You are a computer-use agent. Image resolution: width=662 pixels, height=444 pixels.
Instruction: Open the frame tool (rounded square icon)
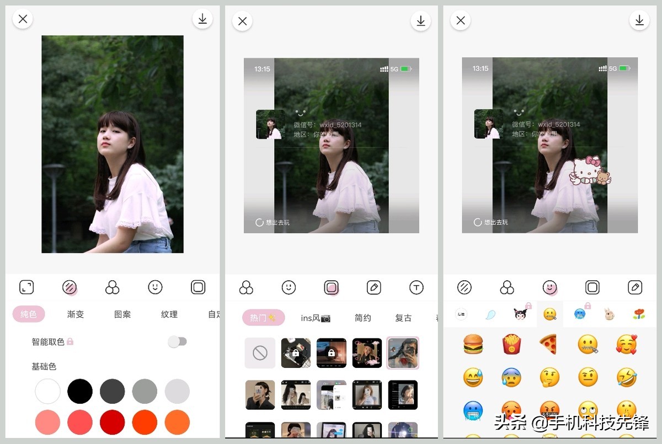[331, 287]
